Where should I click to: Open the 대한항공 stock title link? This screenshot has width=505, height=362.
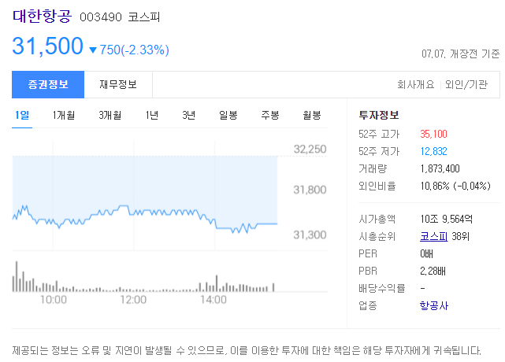coord(42,16)
